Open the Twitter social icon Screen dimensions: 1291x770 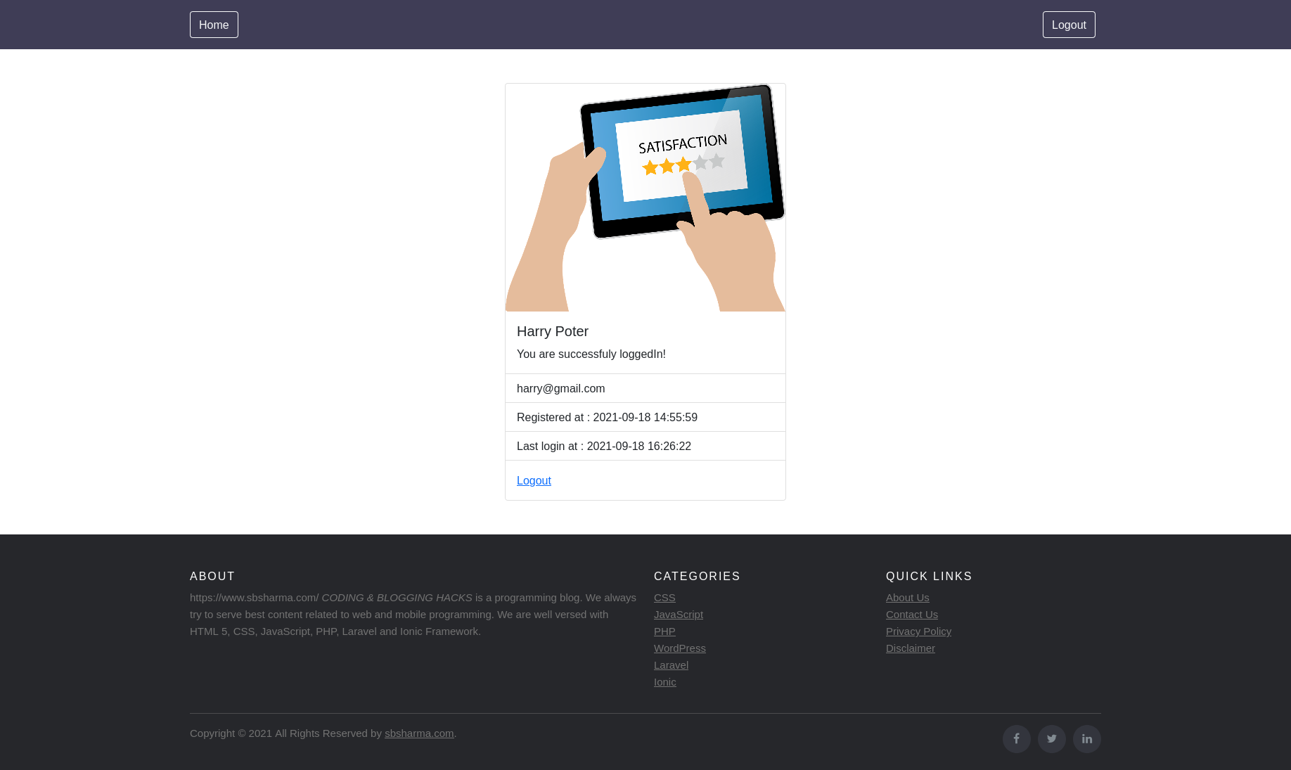[1051, 738]
